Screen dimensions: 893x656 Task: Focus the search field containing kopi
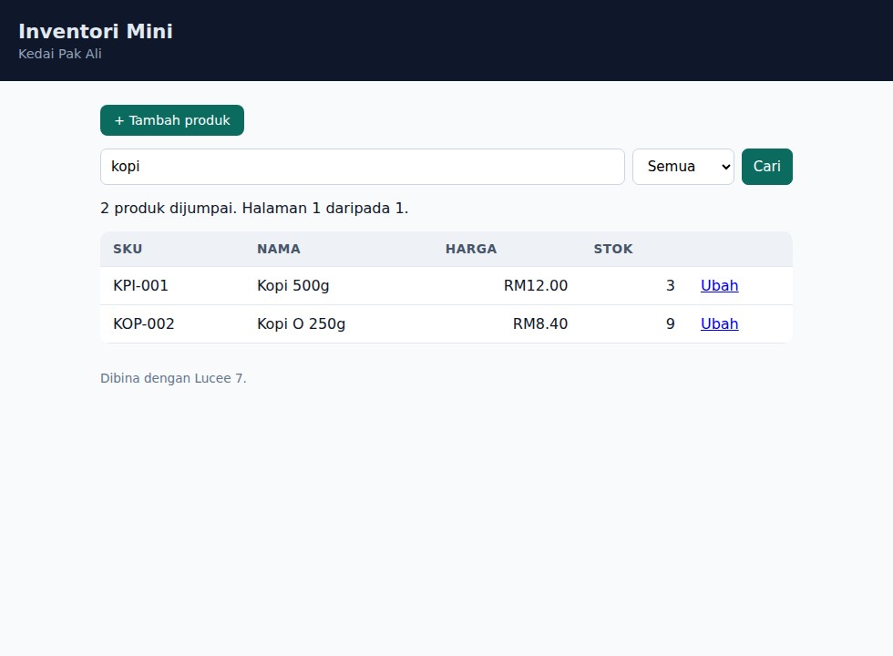(363, 167)
